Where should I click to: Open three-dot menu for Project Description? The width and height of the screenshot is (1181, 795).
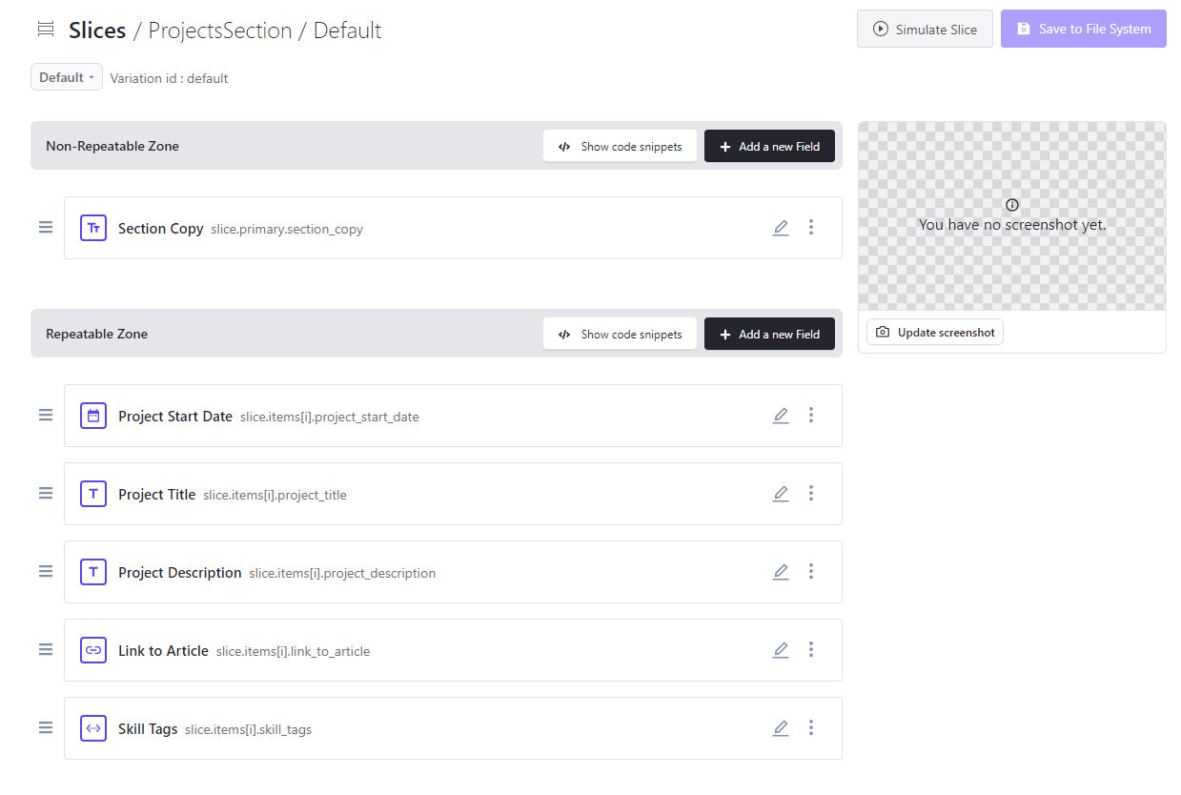(811, 572)
